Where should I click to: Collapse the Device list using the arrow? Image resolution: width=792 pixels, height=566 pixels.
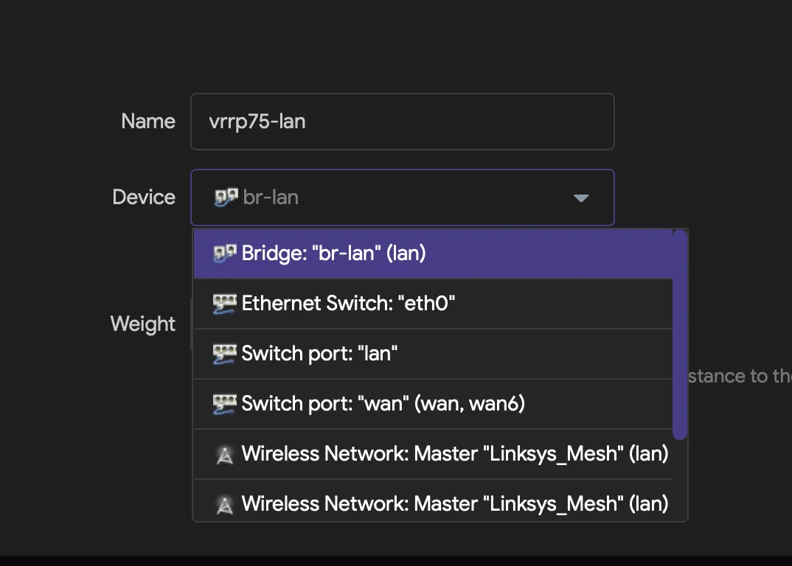click(x=581, y=198)
